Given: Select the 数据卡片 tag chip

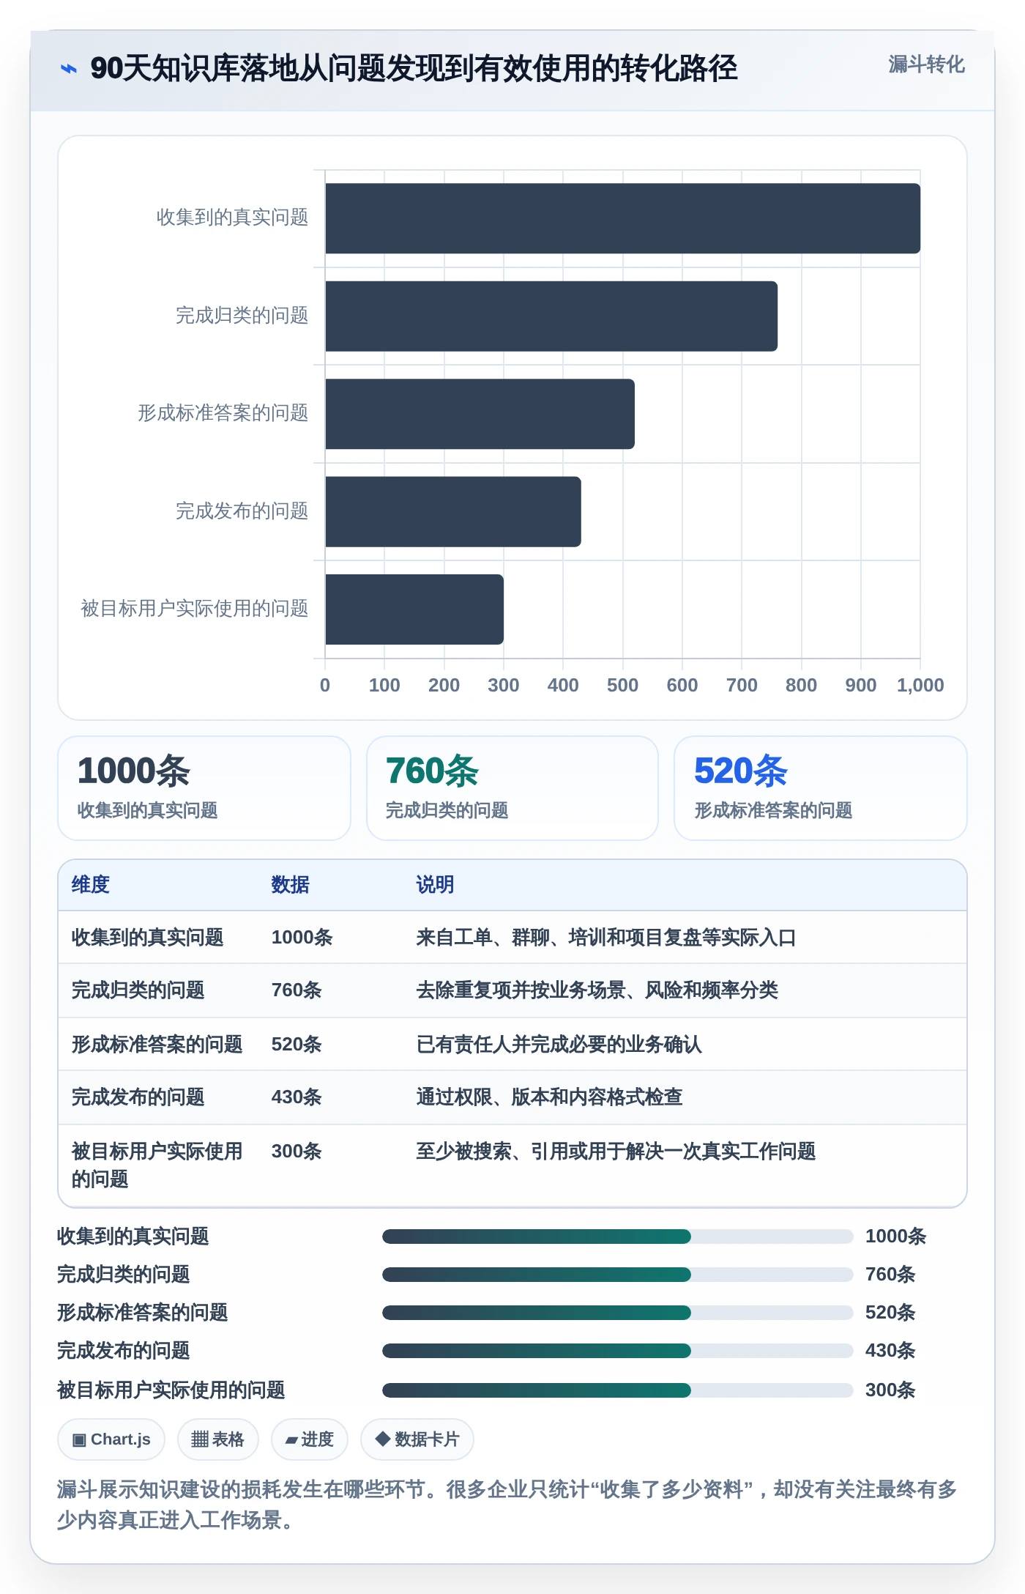Looking at the screenshot, I should point(417,1439).
